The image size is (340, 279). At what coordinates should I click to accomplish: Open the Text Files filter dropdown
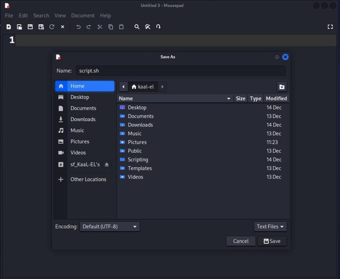click(270, 226)
